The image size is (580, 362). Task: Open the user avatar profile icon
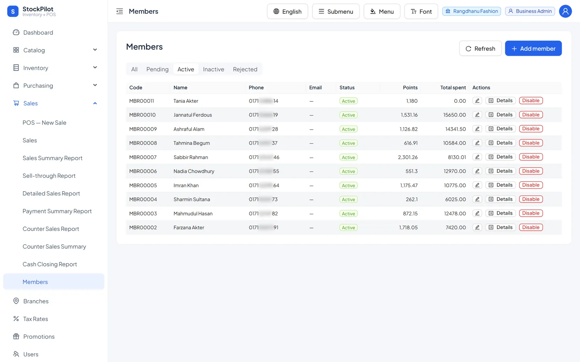565,11
